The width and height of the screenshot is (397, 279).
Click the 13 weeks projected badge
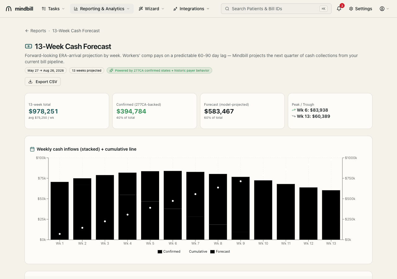coord(87,70)
